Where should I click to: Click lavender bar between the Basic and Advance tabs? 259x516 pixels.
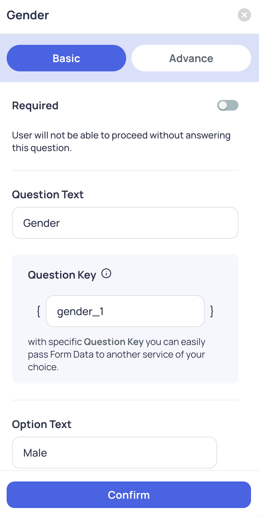coord(129,58)
